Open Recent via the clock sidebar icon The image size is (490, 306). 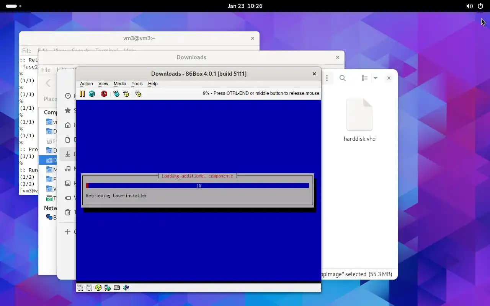point(68,96)
